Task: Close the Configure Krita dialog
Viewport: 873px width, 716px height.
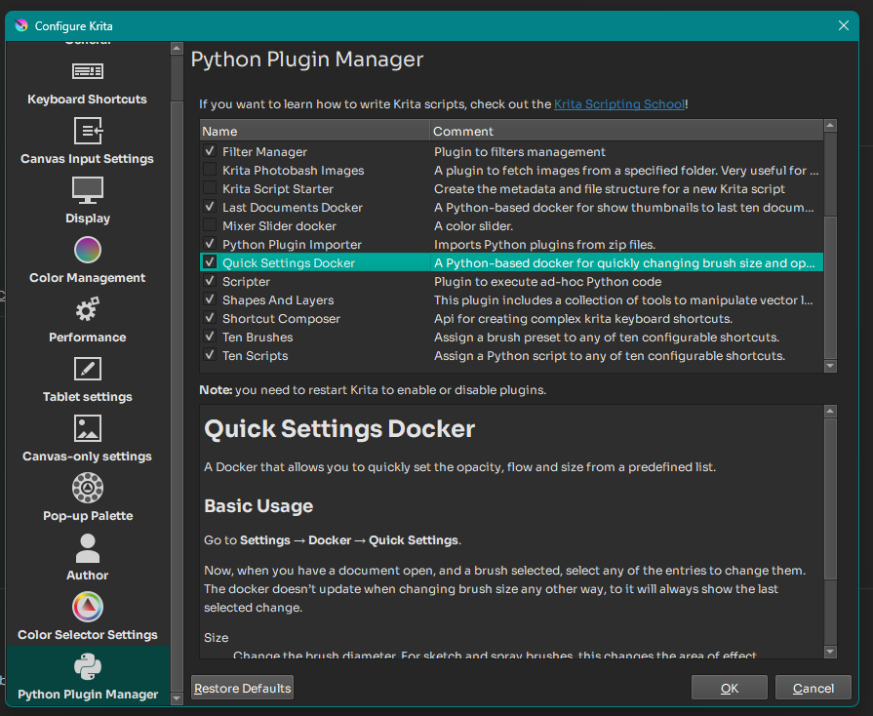Action: point(844,25)
